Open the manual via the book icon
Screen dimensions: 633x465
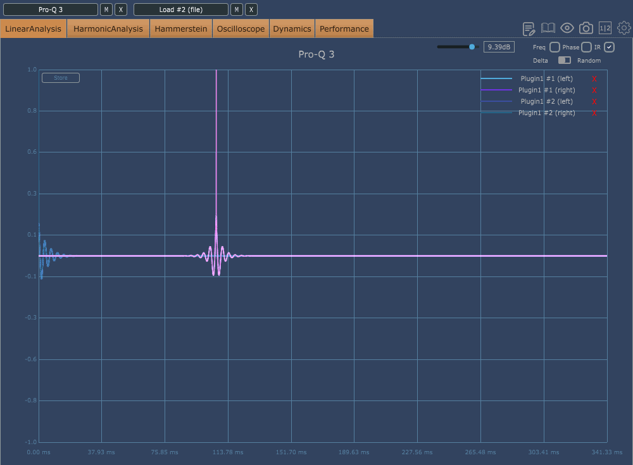[x=547, y=28]
